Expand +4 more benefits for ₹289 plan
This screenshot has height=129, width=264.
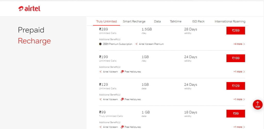pos(239,44)
